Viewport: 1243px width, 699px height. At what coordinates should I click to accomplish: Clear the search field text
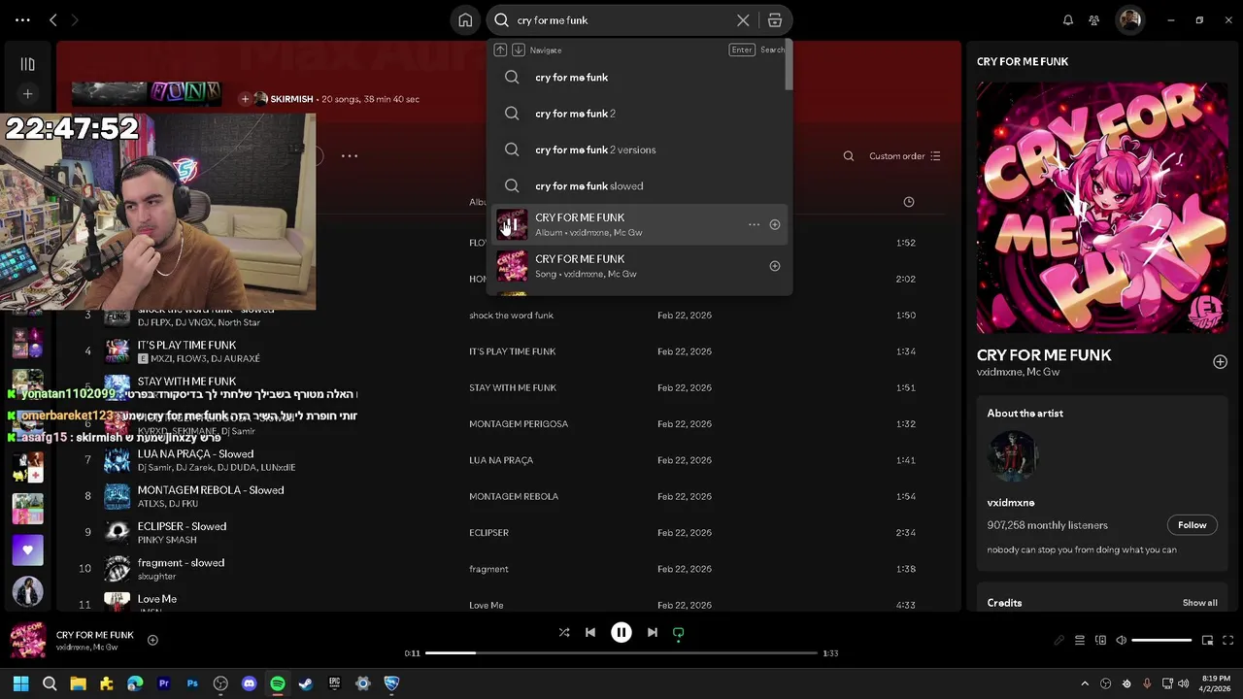coord(743,19)
